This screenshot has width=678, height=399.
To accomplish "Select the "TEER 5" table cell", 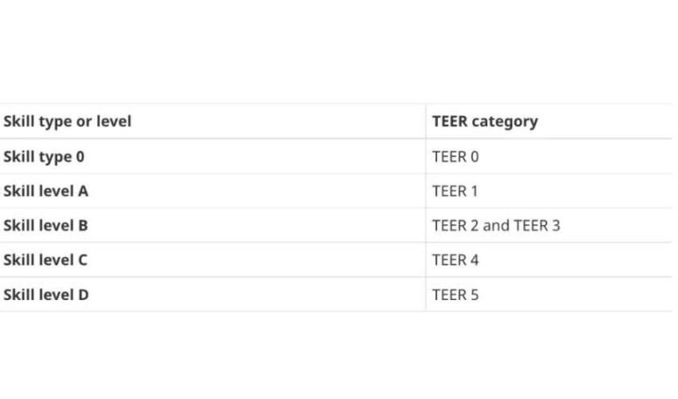I will pos(456,295).
